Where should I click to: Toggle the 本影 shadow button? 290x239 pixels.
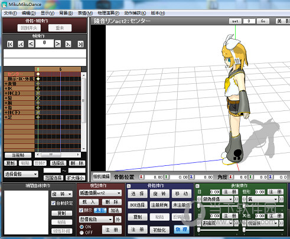[100, 211]
